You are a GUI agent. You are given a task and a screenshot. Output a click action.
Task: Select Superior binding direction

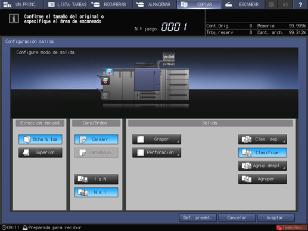(x=41, y=152)
